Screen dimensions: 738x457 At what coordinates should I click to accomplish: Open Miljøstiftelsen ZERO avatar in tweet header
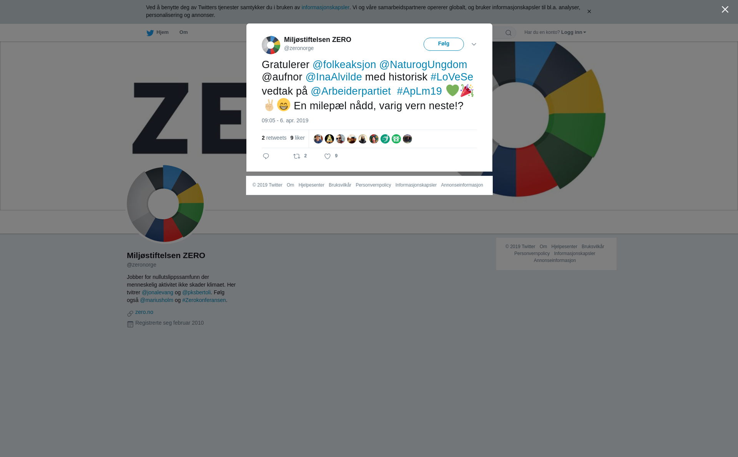(271, 45)
